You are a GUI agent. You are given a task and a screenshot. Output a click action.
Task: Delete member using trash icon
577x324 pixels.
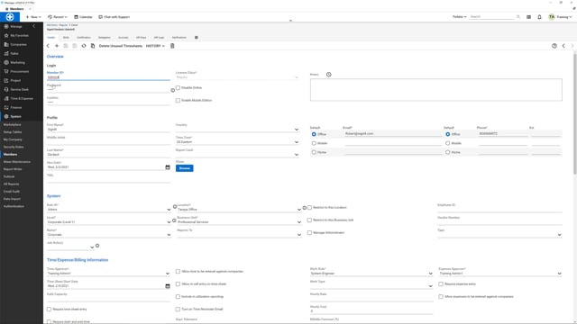coord(172,46)
